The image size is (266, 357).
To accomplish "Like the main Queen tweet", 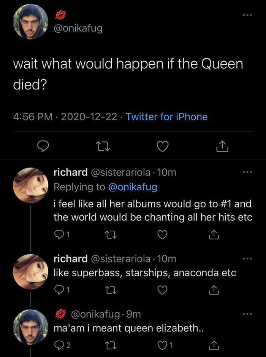I will pos(163,146).
